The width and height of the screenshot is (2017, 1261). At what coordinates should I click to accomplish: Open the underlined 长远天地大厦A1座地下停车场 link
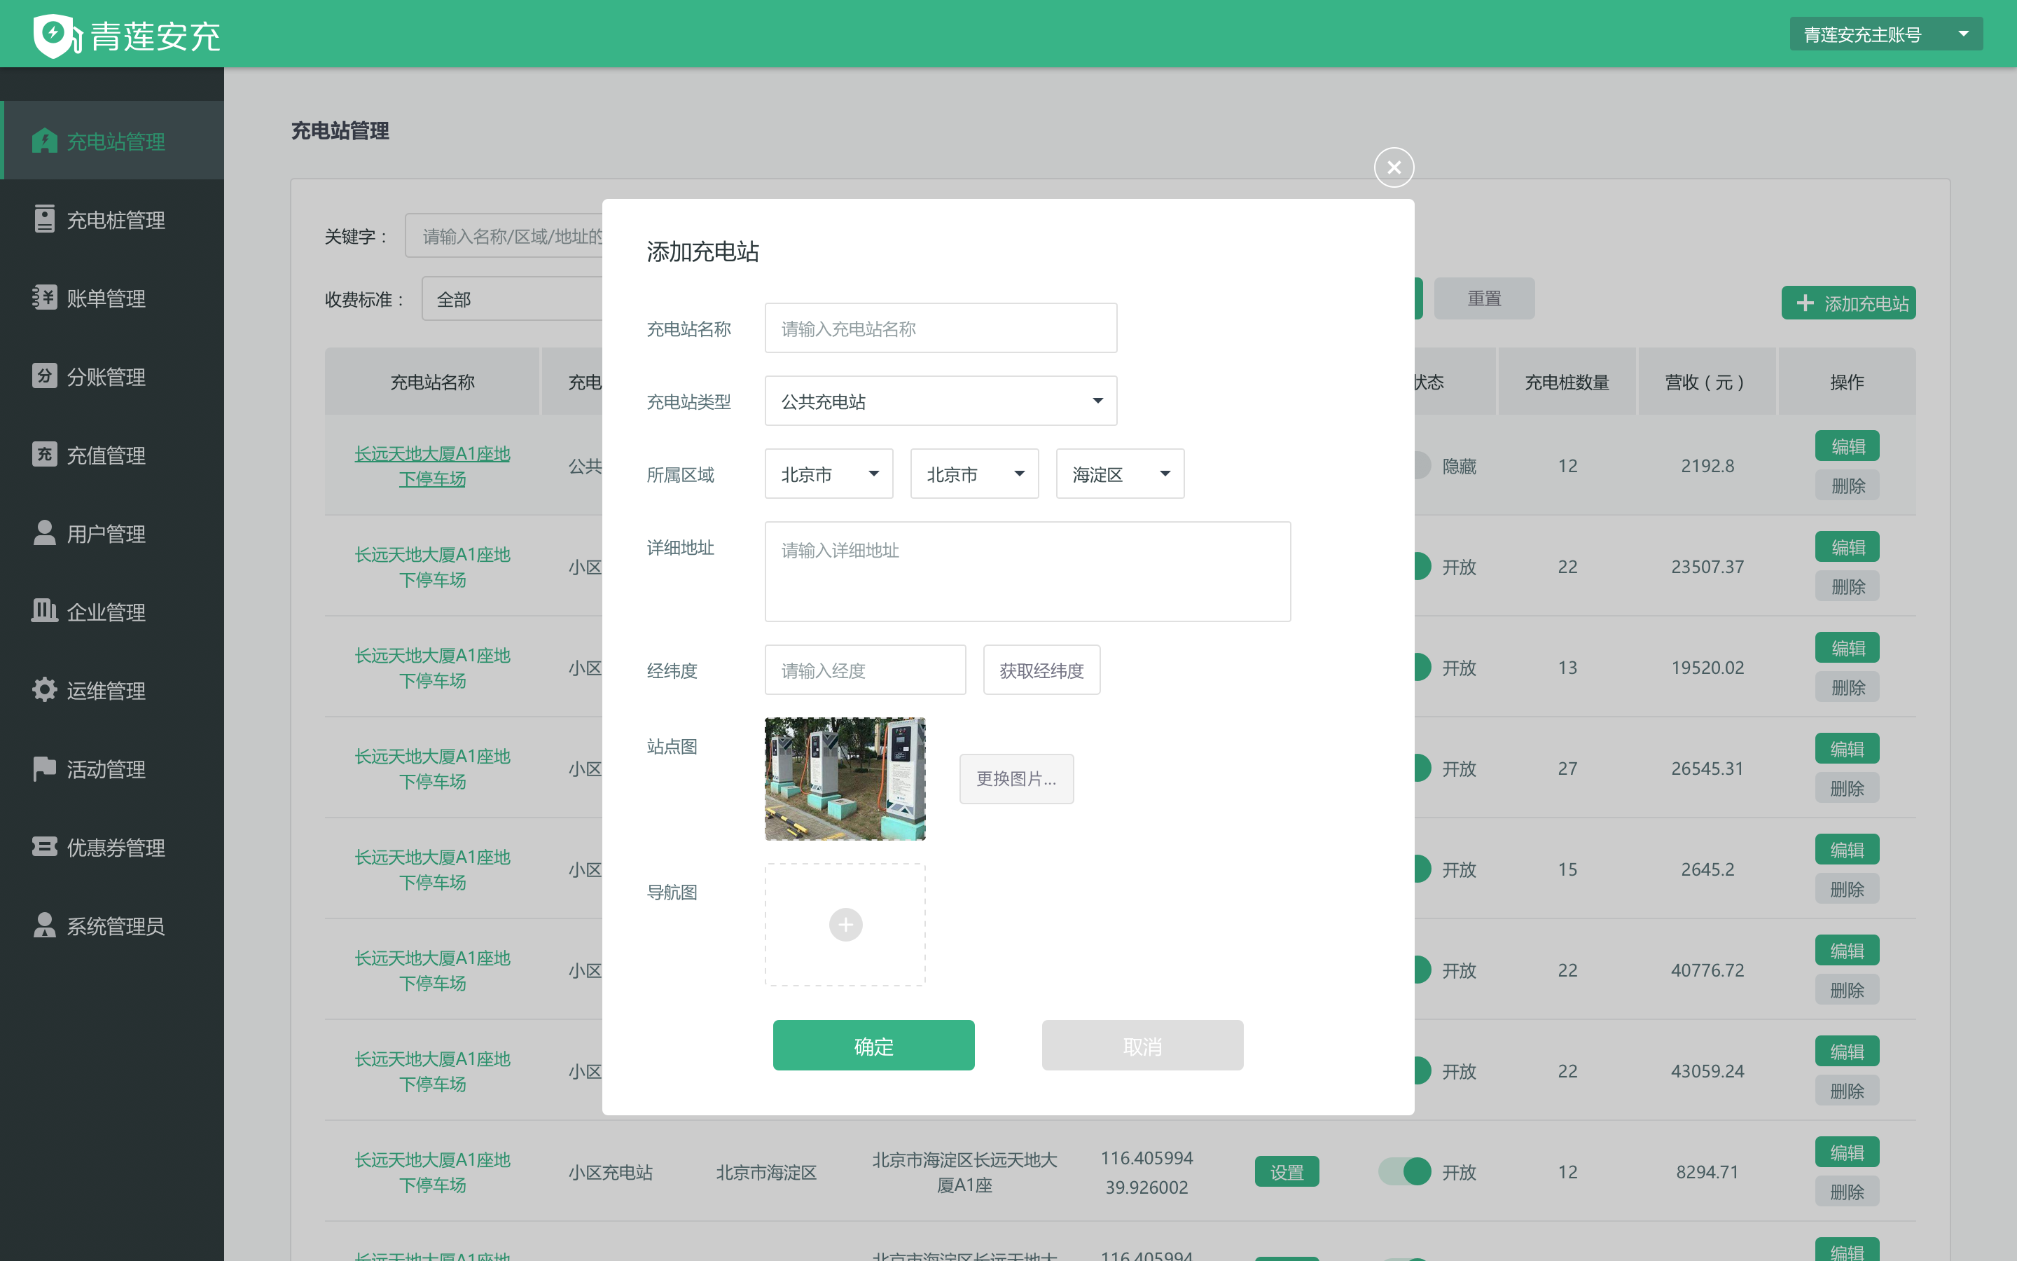pos(431,465)
